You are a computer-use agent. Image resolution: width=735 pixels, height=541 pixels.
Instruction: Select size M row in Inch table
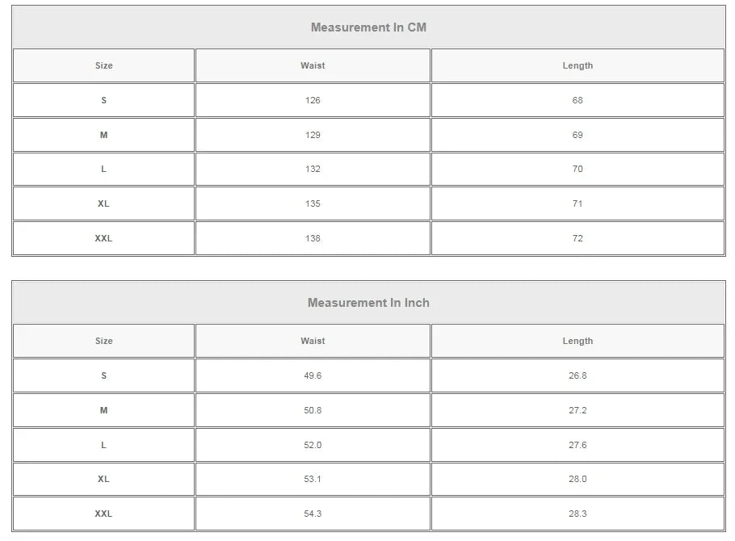104,410
